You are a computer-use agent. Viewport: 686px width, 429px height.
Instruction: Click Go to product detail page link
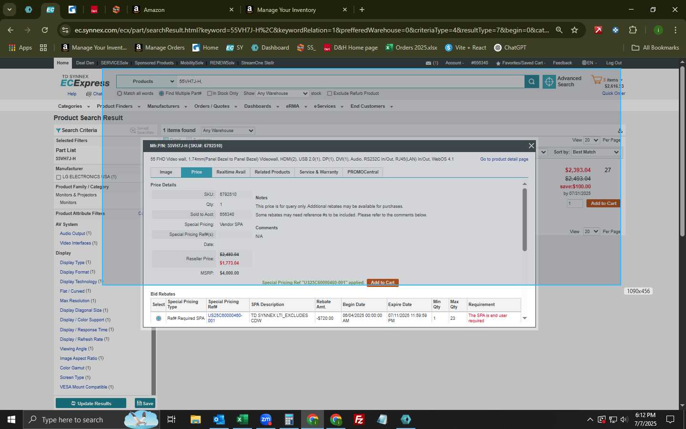(504, 159)
